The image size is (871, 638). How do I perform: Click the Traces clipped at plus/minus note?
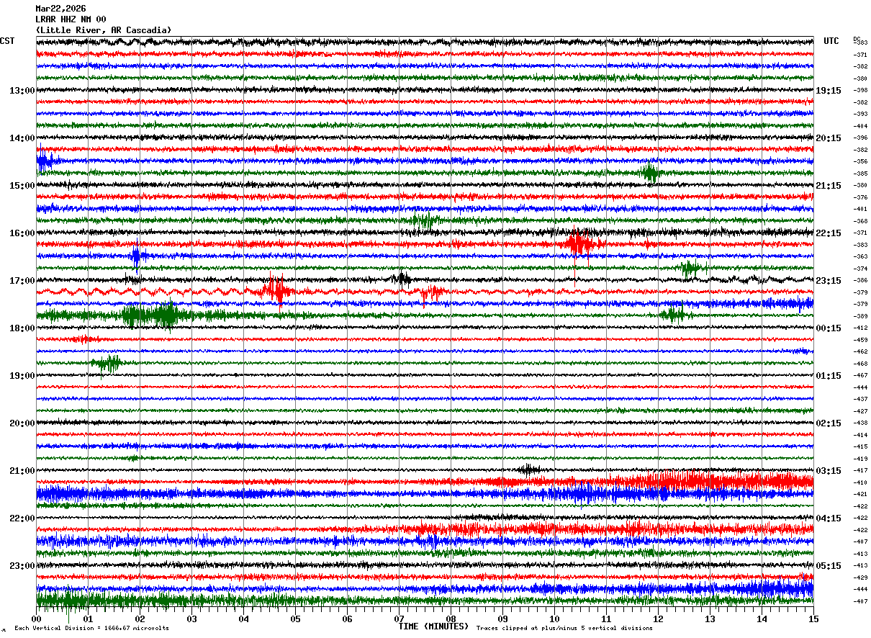click(x=565, y=629)
